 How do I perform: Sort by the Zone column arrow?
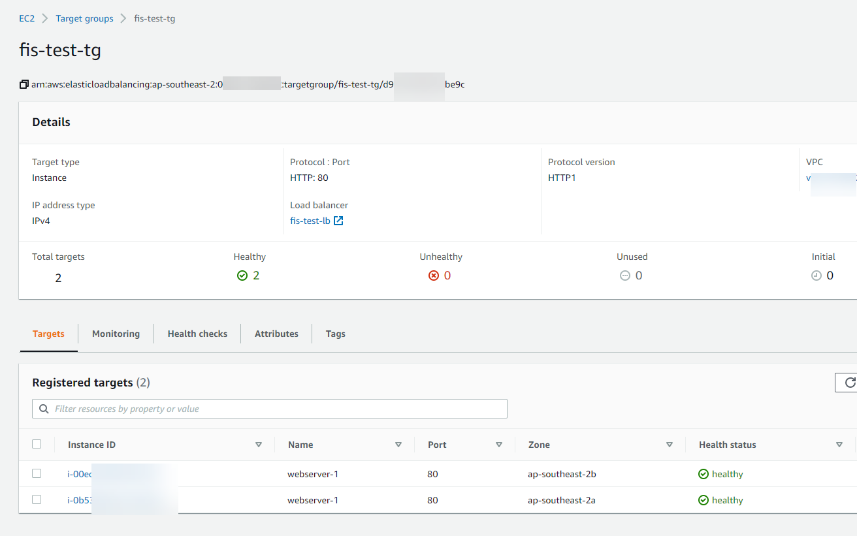coord(669,445)
